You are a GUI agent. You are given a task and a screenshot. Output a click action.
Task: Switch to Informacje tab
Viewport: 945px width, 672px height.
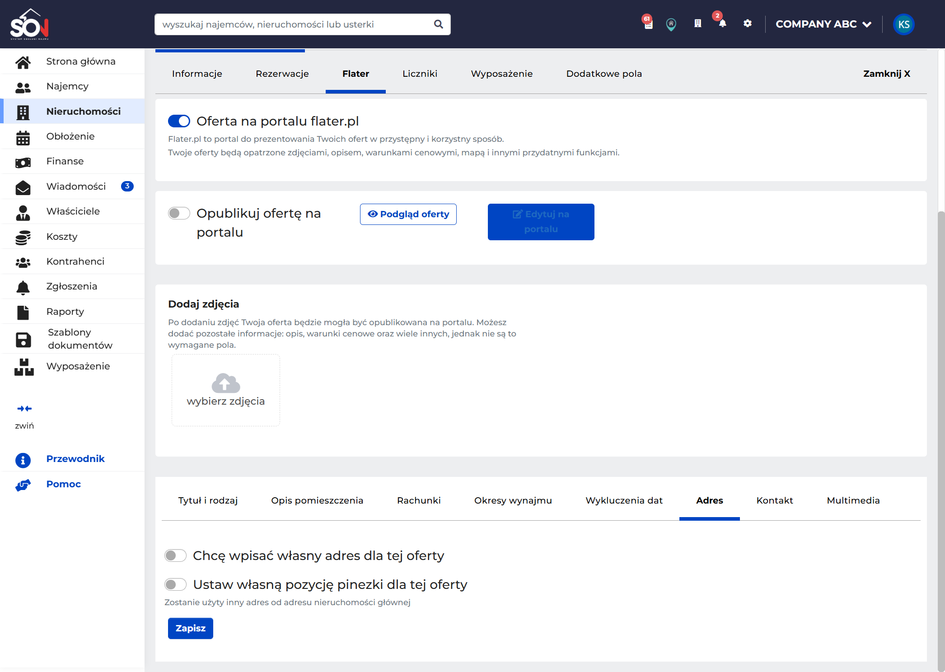point(197,74)
